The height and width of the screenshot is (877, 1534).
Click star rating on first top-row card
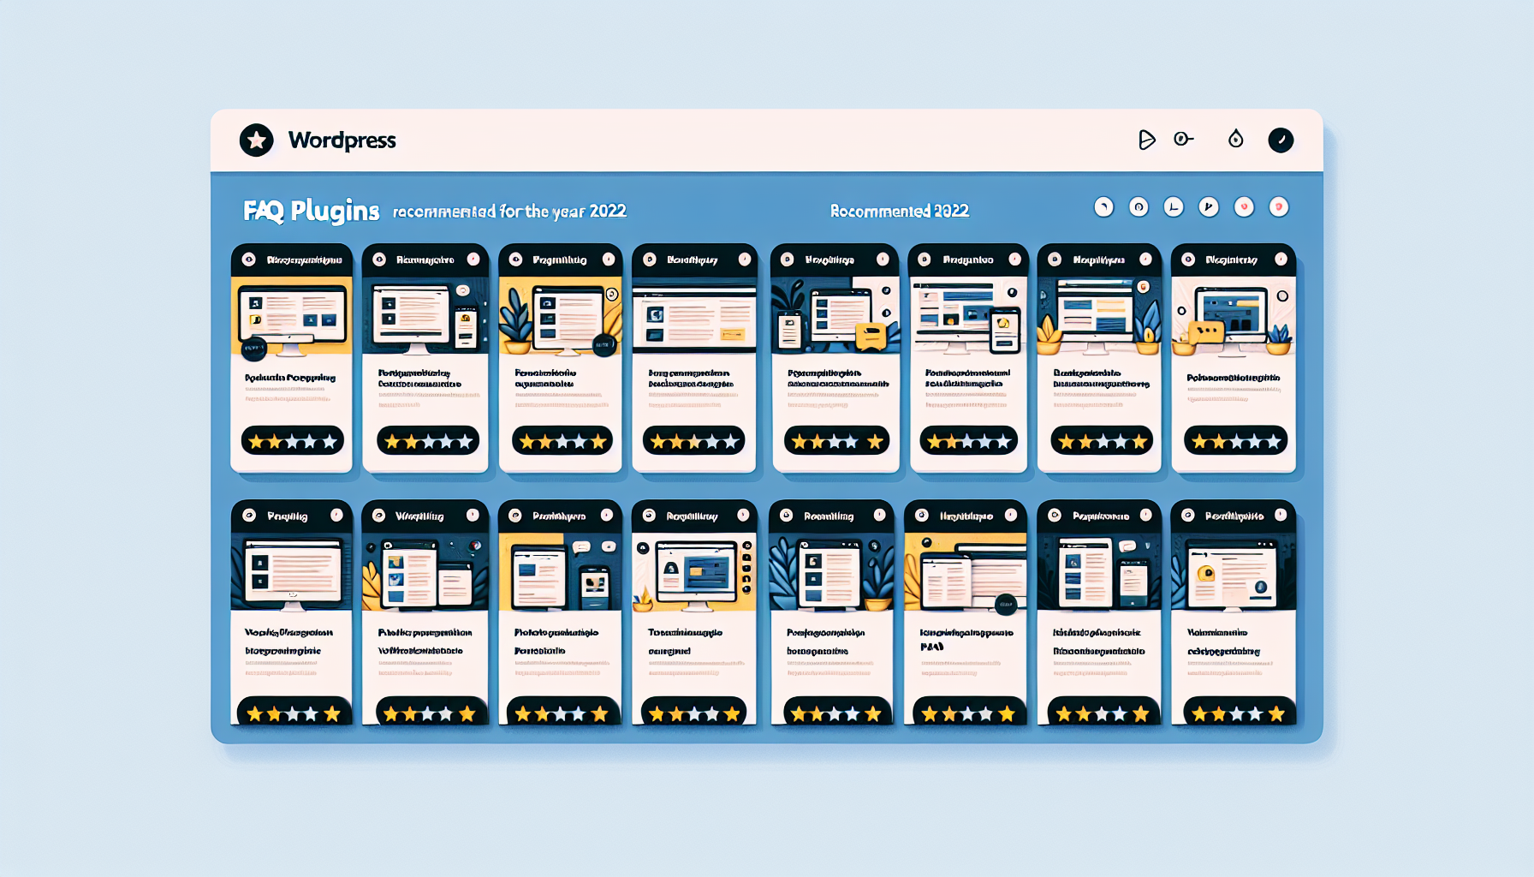pyautogui.click(x=293, y=441)
